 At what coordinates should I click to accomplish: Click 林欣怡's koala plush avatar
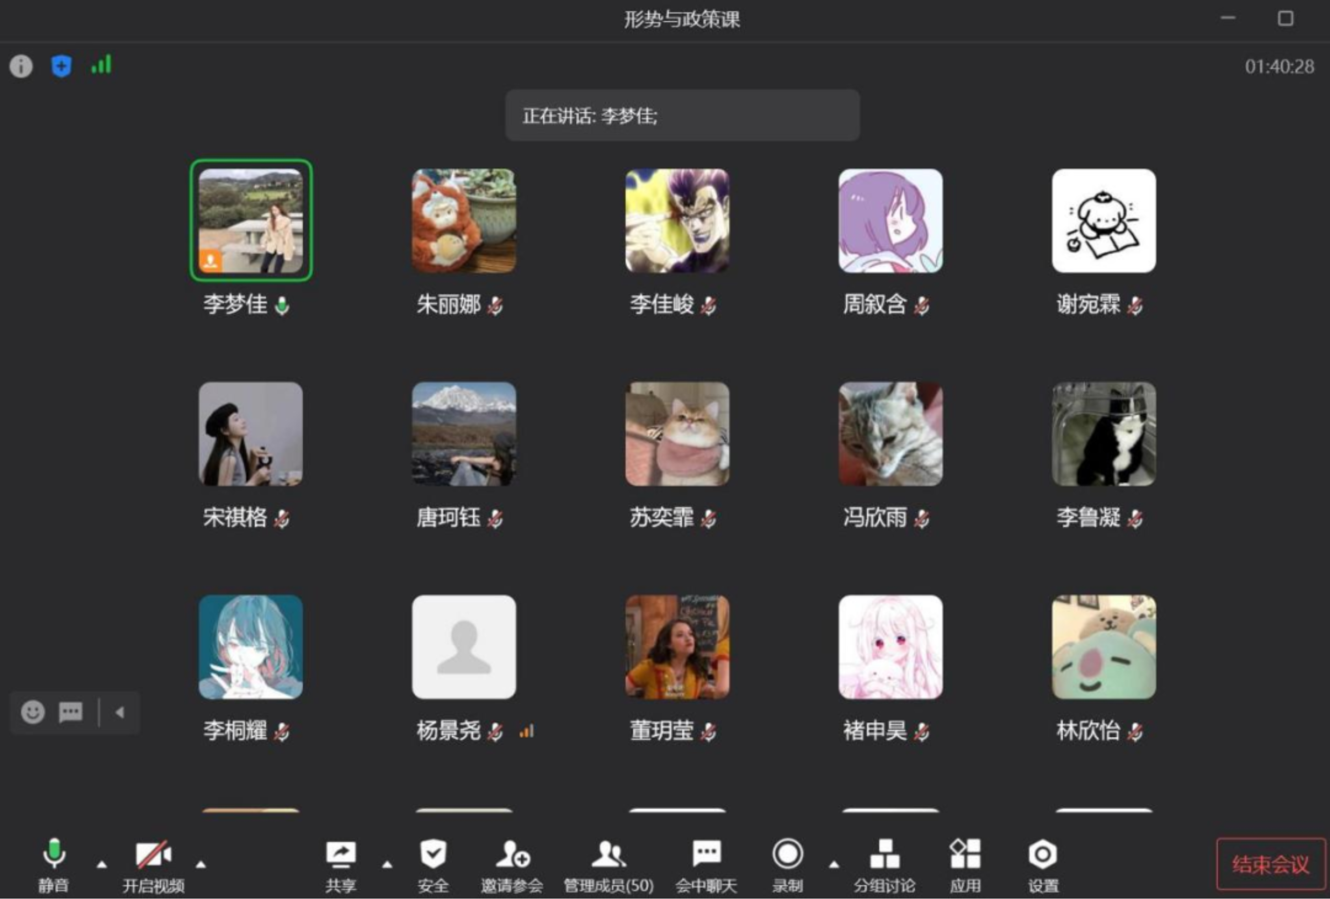[x=1104, y=646]
